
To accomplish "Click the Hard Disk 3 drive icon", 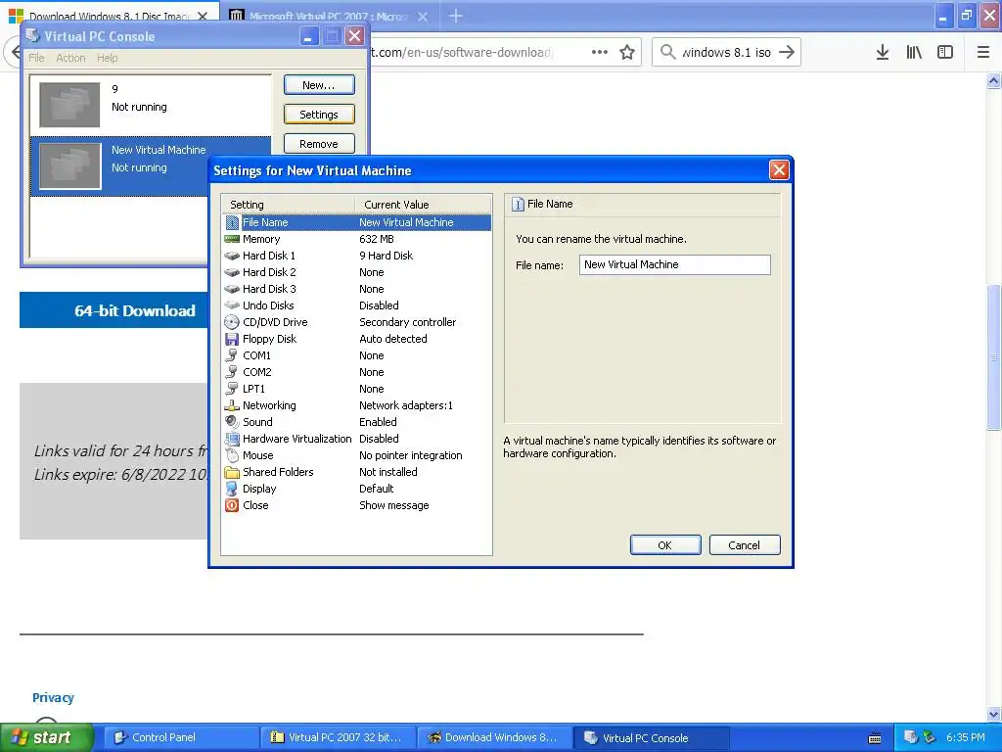I will click(x=232, y=289).
